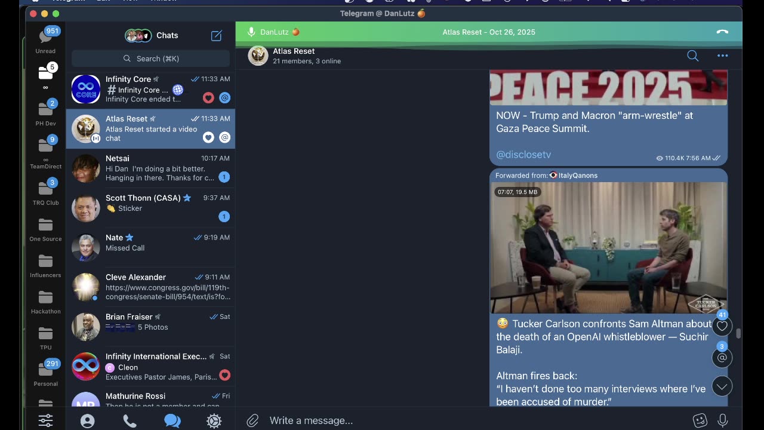
Task: Open the Scott Thonn (CASA) chat
Action: click(x=150, y=208)
